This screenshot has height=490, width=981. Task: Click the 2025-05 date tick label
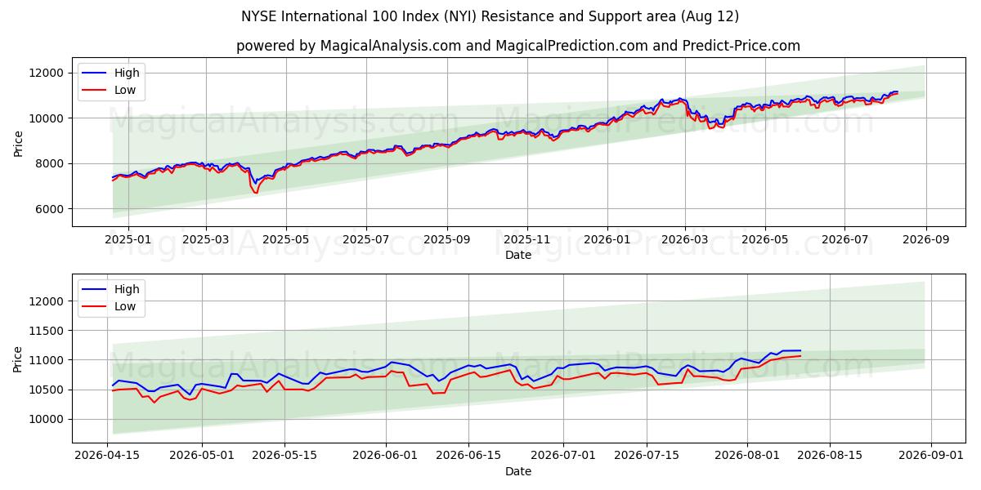click(286, 239)
